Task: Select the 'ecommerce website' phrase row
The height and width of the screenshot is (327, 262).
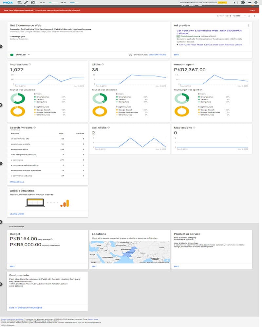Action: pos(47,144)
